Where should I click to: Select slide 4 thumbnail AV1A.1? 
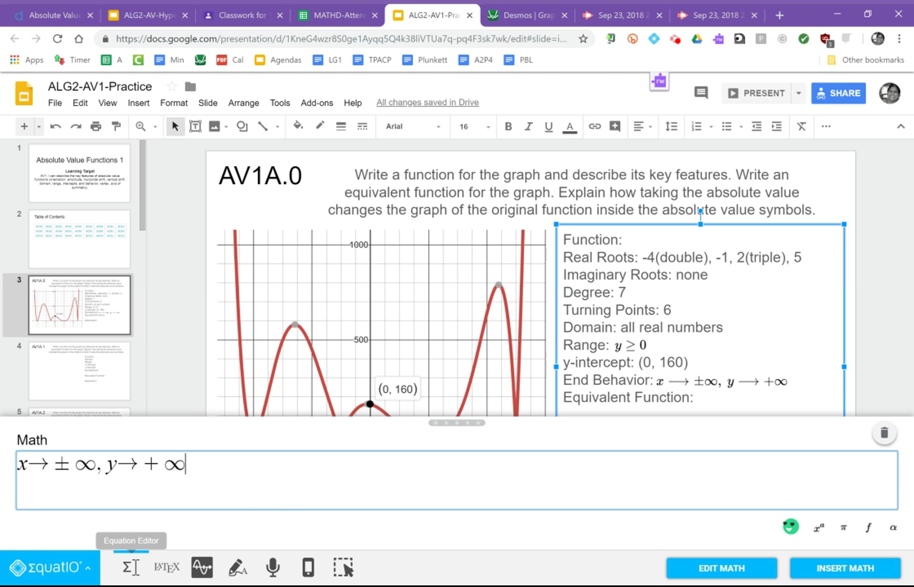coord(79,371)
